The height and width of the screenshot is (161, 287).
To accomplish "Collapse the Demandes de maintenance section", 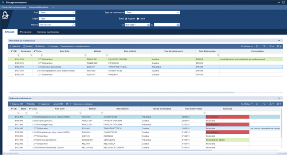I will point(279,40).
